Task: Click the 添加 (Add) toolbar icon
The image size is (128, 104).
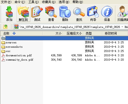Action: click(x=9, y=13)
